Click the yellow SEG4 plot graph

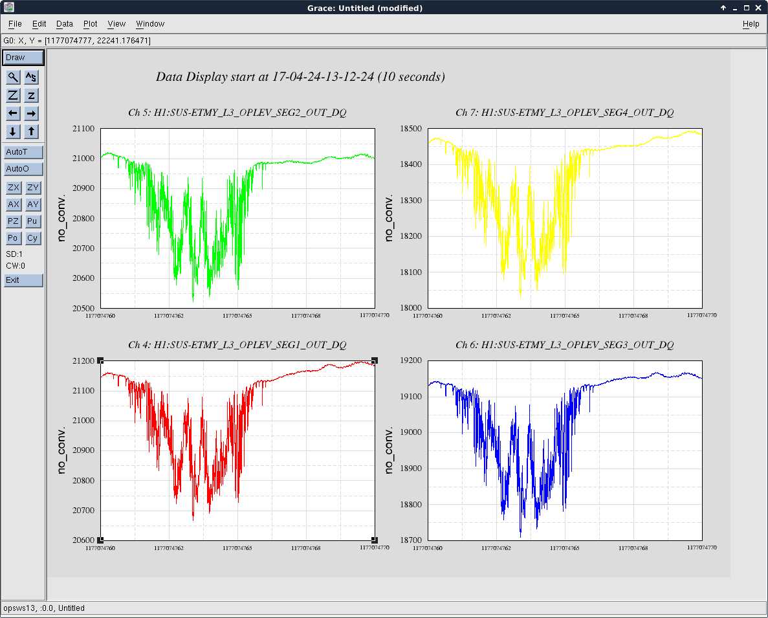tap(565, 219)
